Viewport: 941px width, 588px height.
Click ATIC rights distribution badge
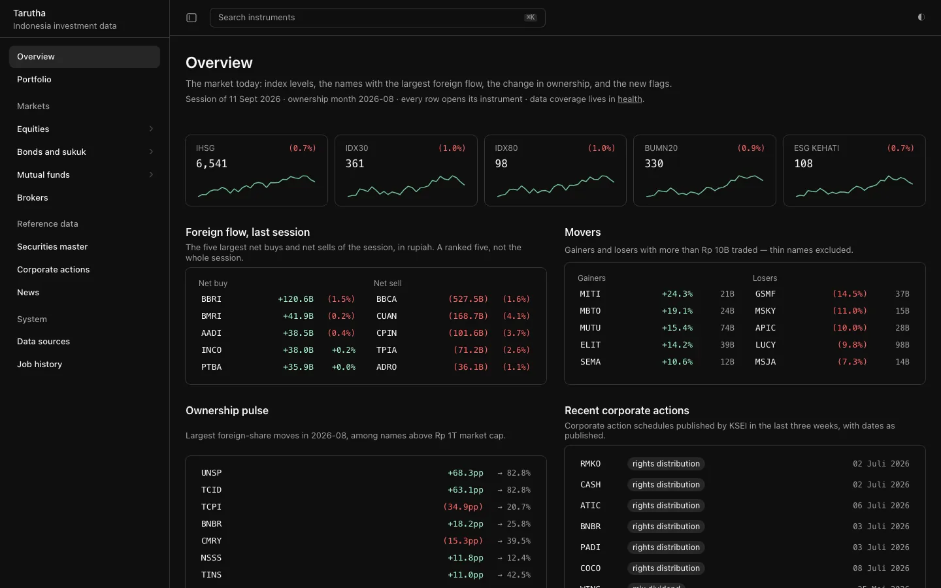[666, 506]
